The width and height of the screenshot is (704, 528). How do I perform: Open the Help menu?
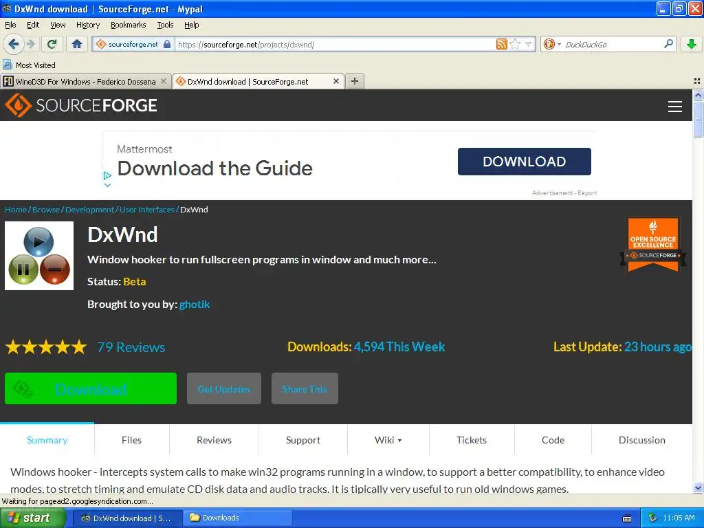[191, 25]
